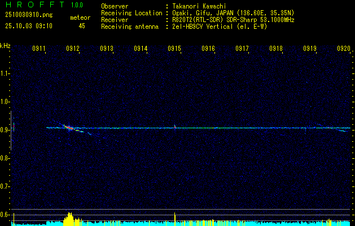The image size is (355, 226).
Task: Click 2el-HB9CV Vertical antenna text
Action: [x=220, y=27]
